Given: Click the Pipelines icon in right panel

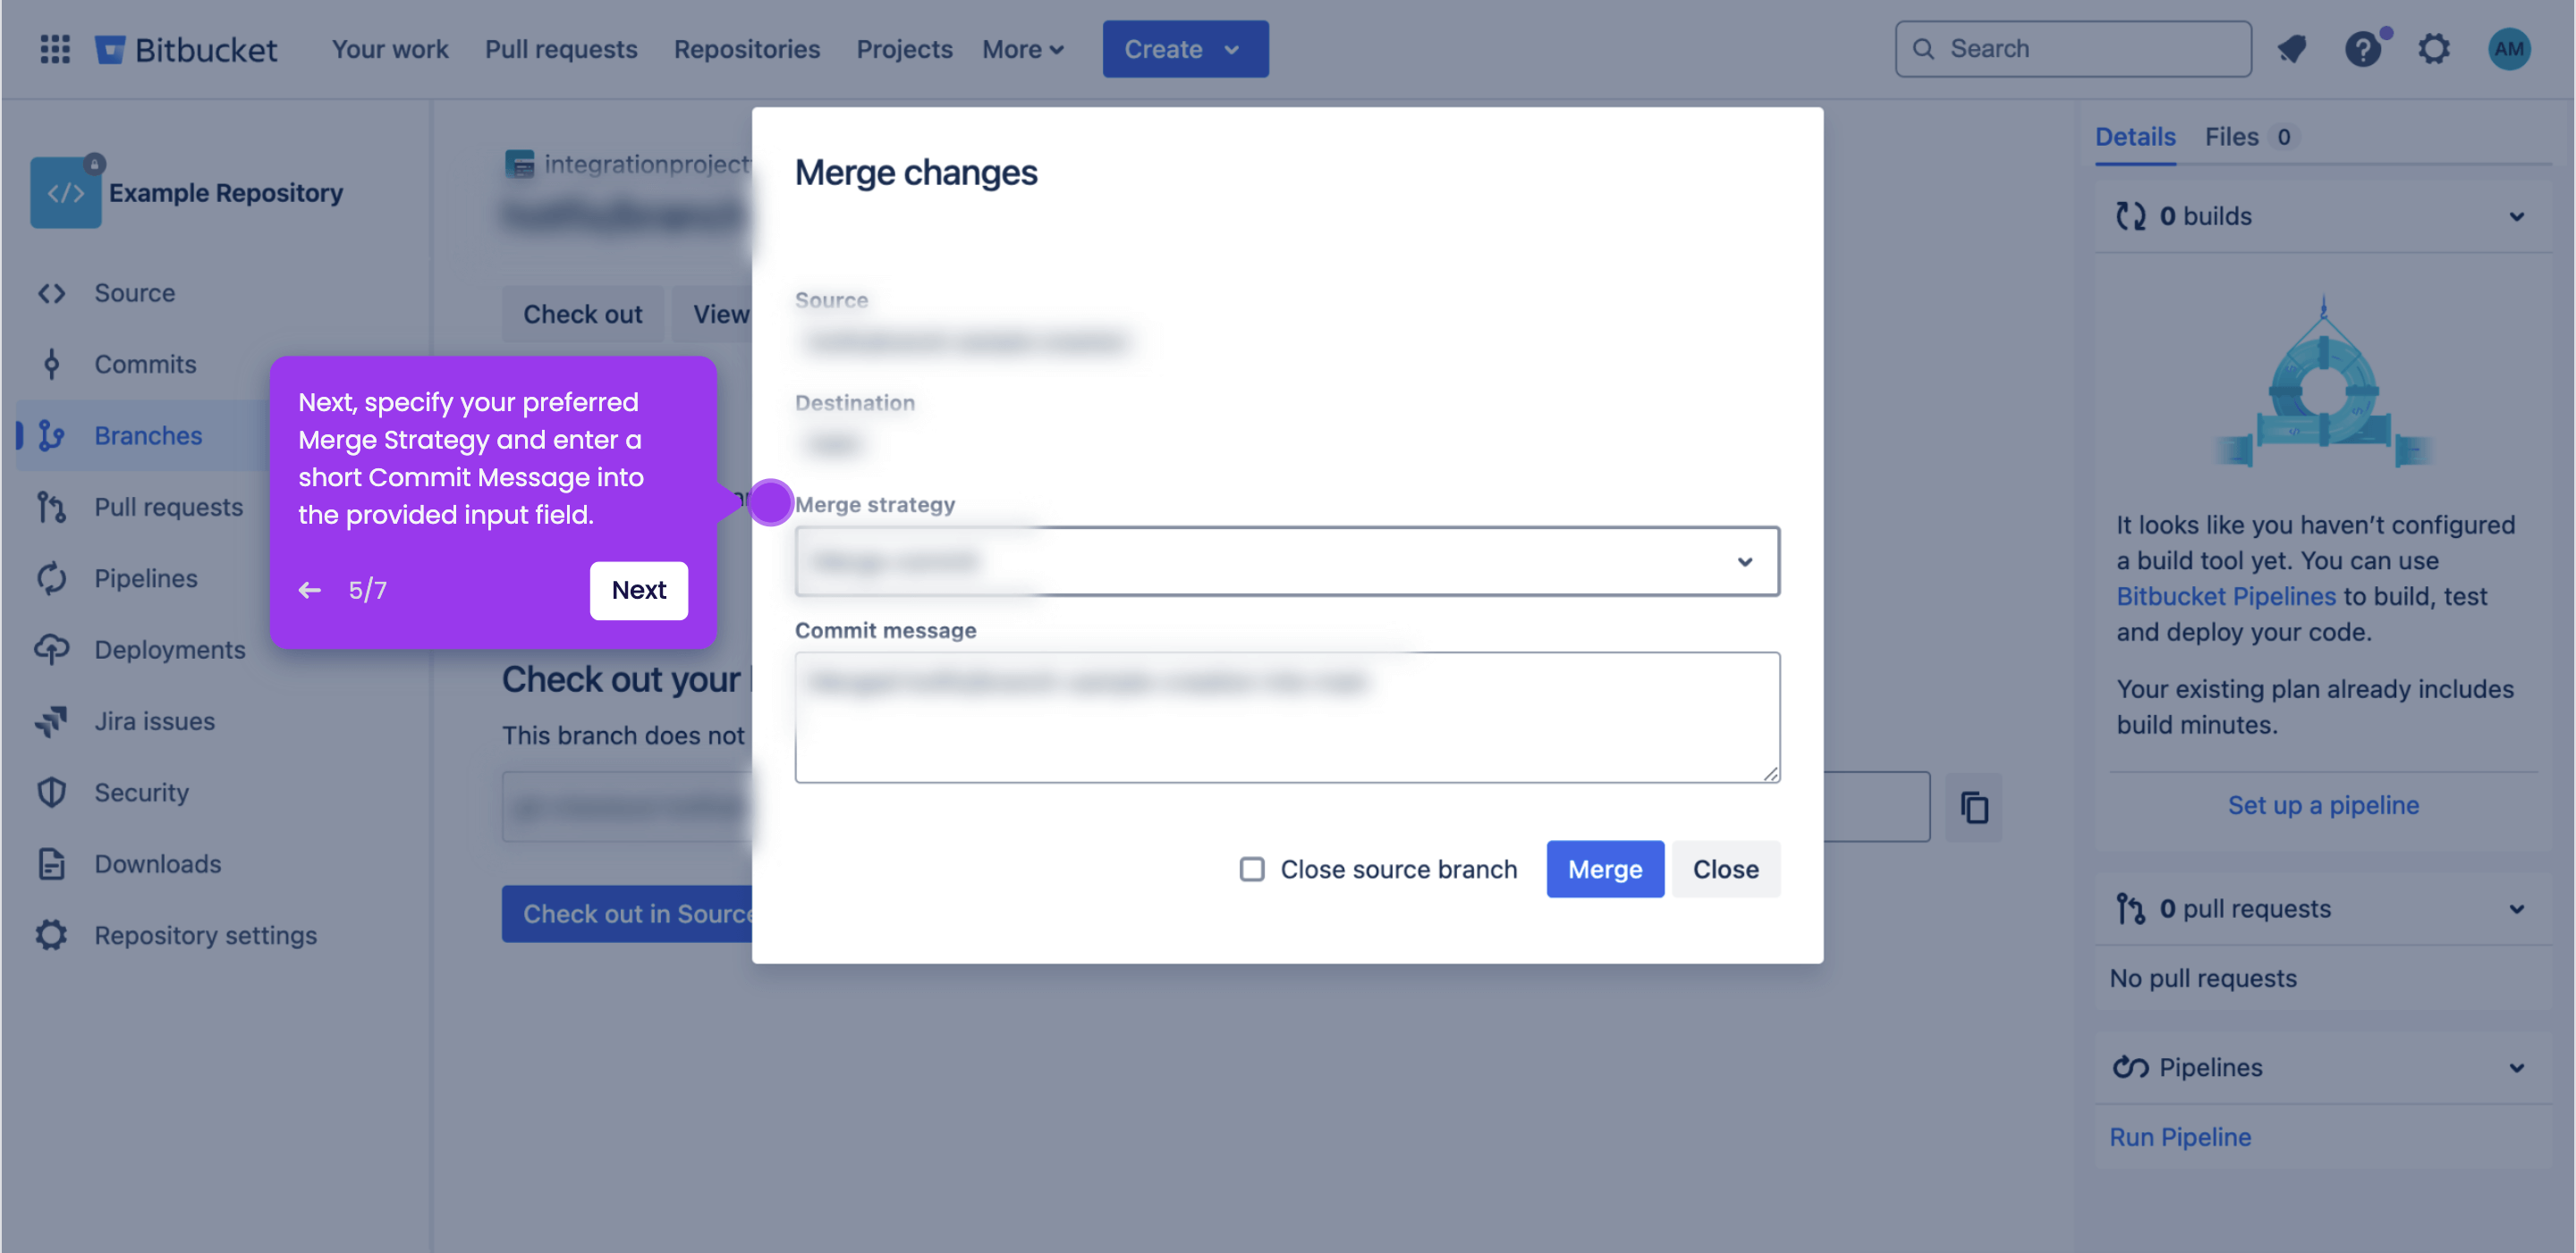Looking at the screenshot, I should 2131,1067.
